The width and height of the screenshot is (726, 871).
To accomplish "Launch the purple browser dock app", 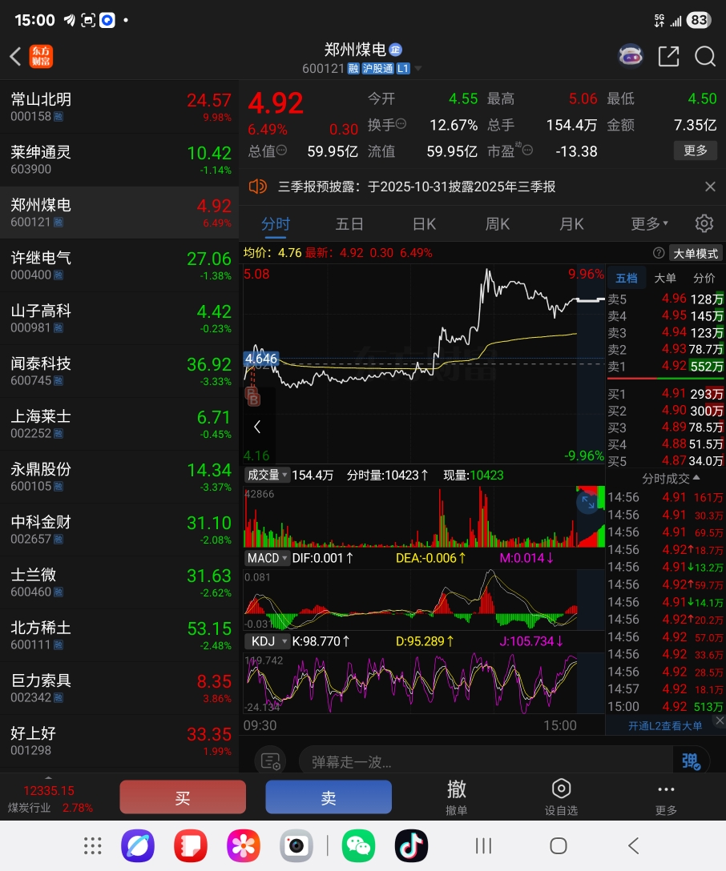I will coord(138,846).
